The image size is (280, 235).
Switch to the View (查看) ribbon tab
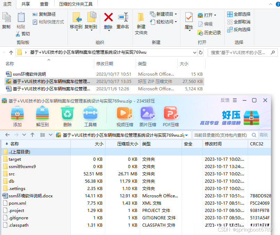click(x=44, y=4)
